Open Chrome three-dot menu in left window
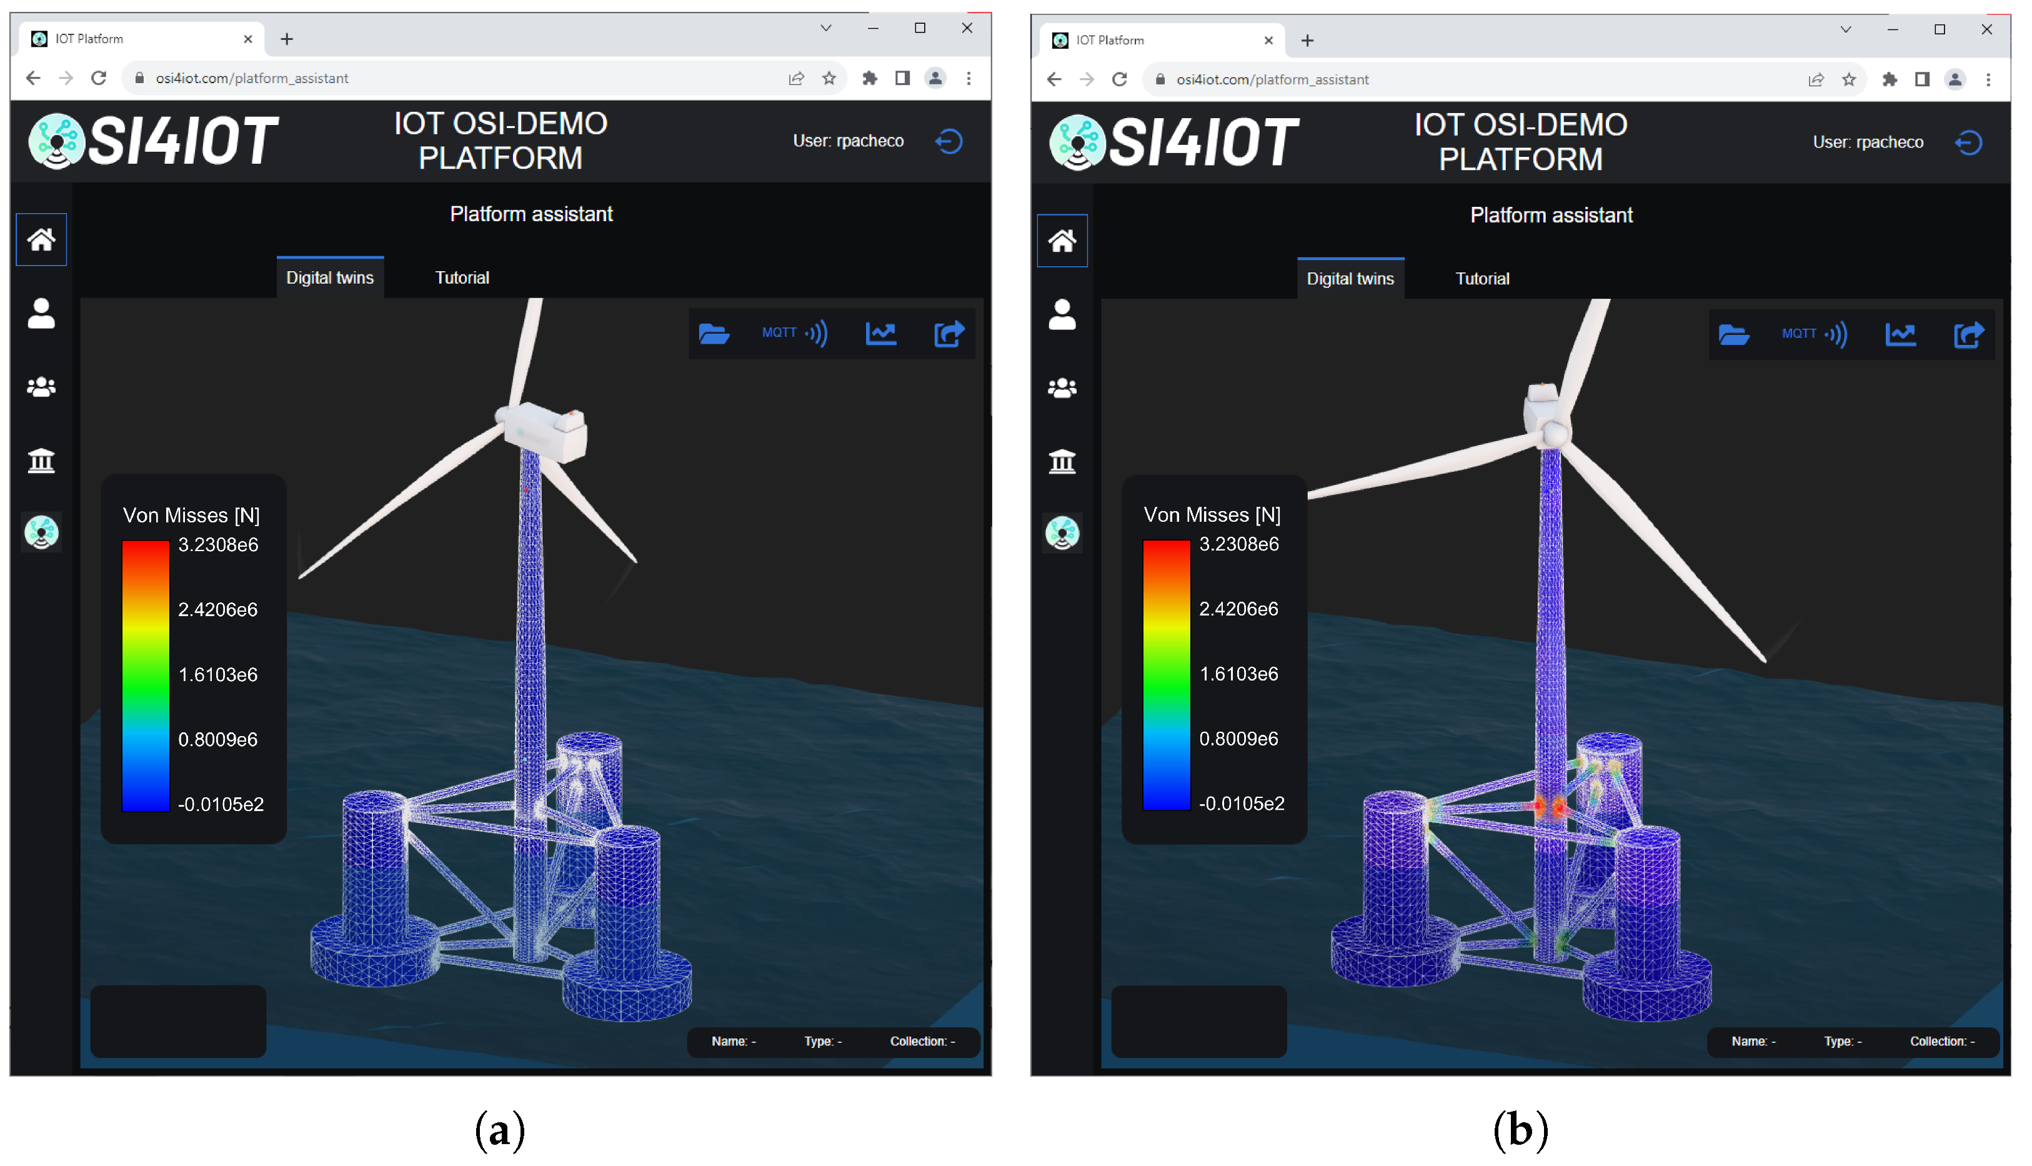2032x1166 pixels. pyautogui.click(x=969, y=79)
